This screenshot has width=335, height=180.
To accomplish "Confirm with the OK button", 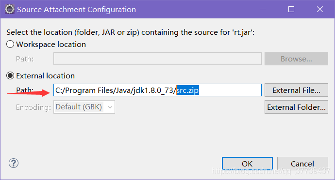I will tap(247, 164).
